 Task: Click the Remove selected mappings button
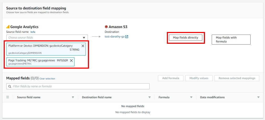[237, 78]
